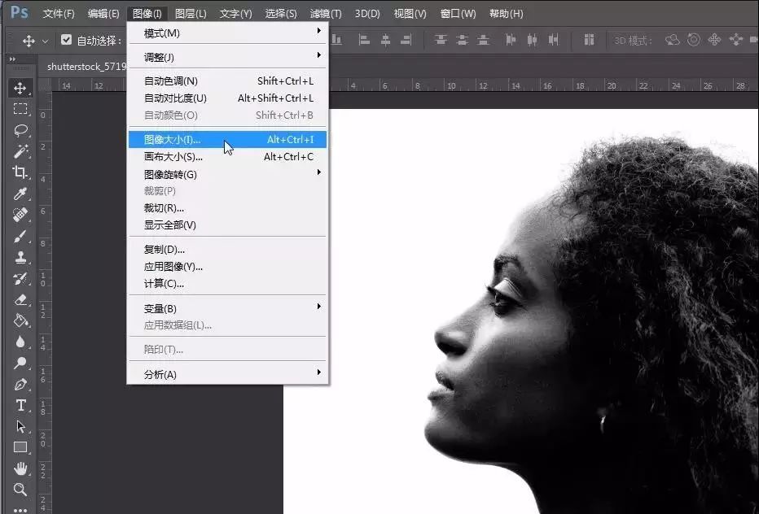Open the Move tool preset dropdown arrow
Screen dimensions: 759x514
point(46,41)
